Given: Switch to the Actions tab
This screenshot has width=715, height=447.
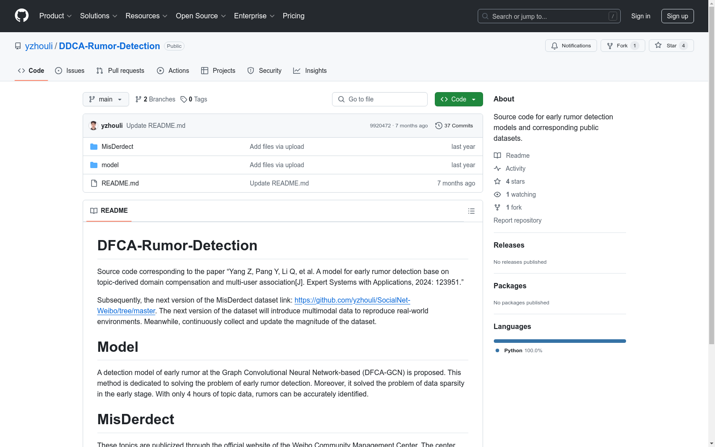Looking at the screenshot, I should [173, 71].
